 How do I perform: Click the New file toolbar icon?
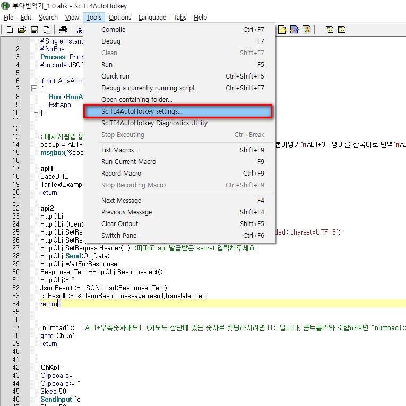pos(10,30)
